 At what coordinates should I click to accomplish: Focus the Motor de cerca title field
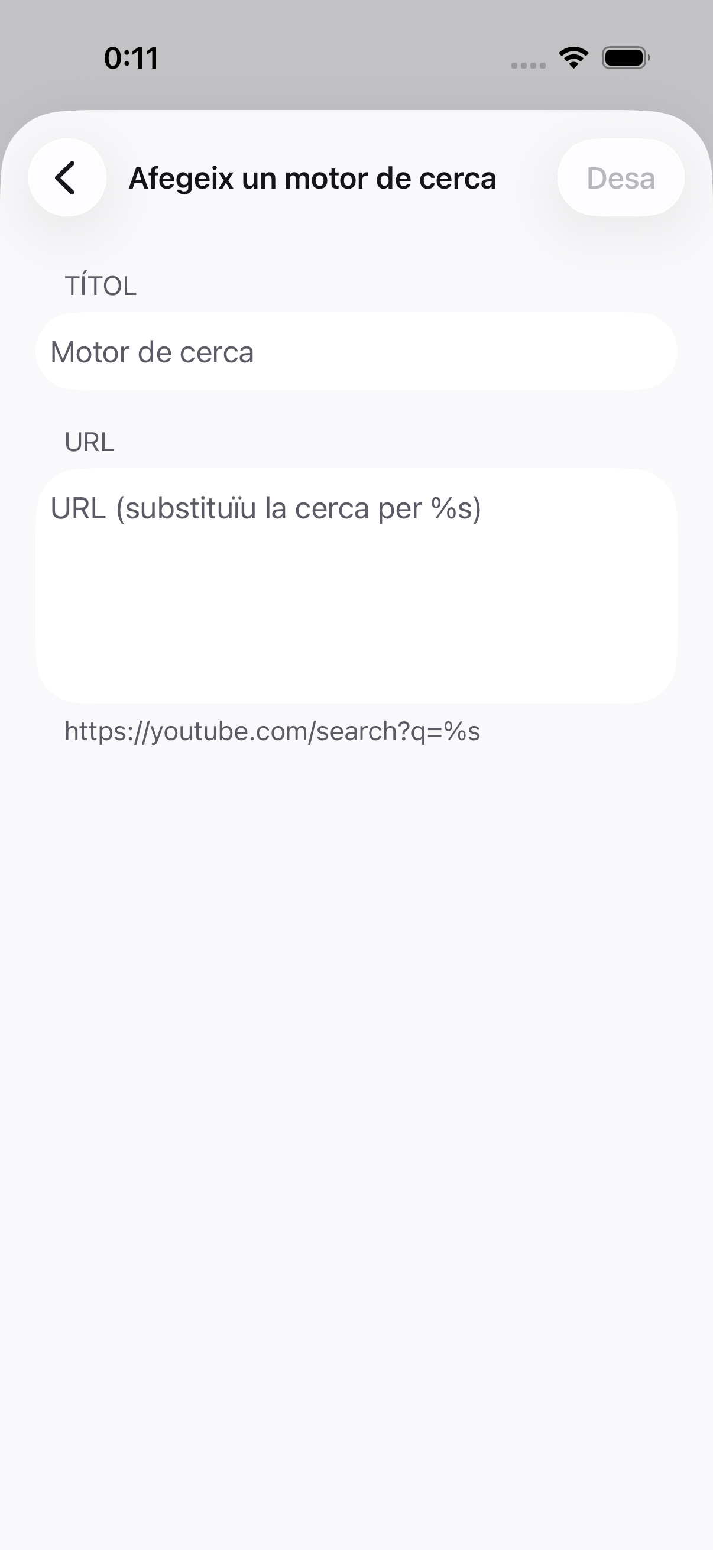[356, 351]
